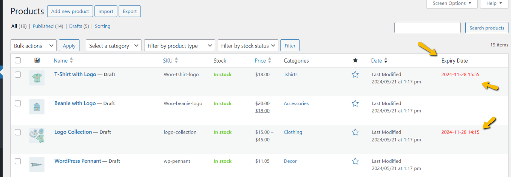
Task: Click the $11.05 price value
Action: pos(262,161)
